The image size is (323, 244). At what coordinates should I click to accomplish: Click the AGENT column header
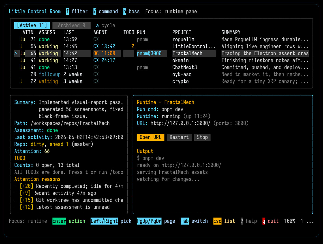tap(100, 32)
